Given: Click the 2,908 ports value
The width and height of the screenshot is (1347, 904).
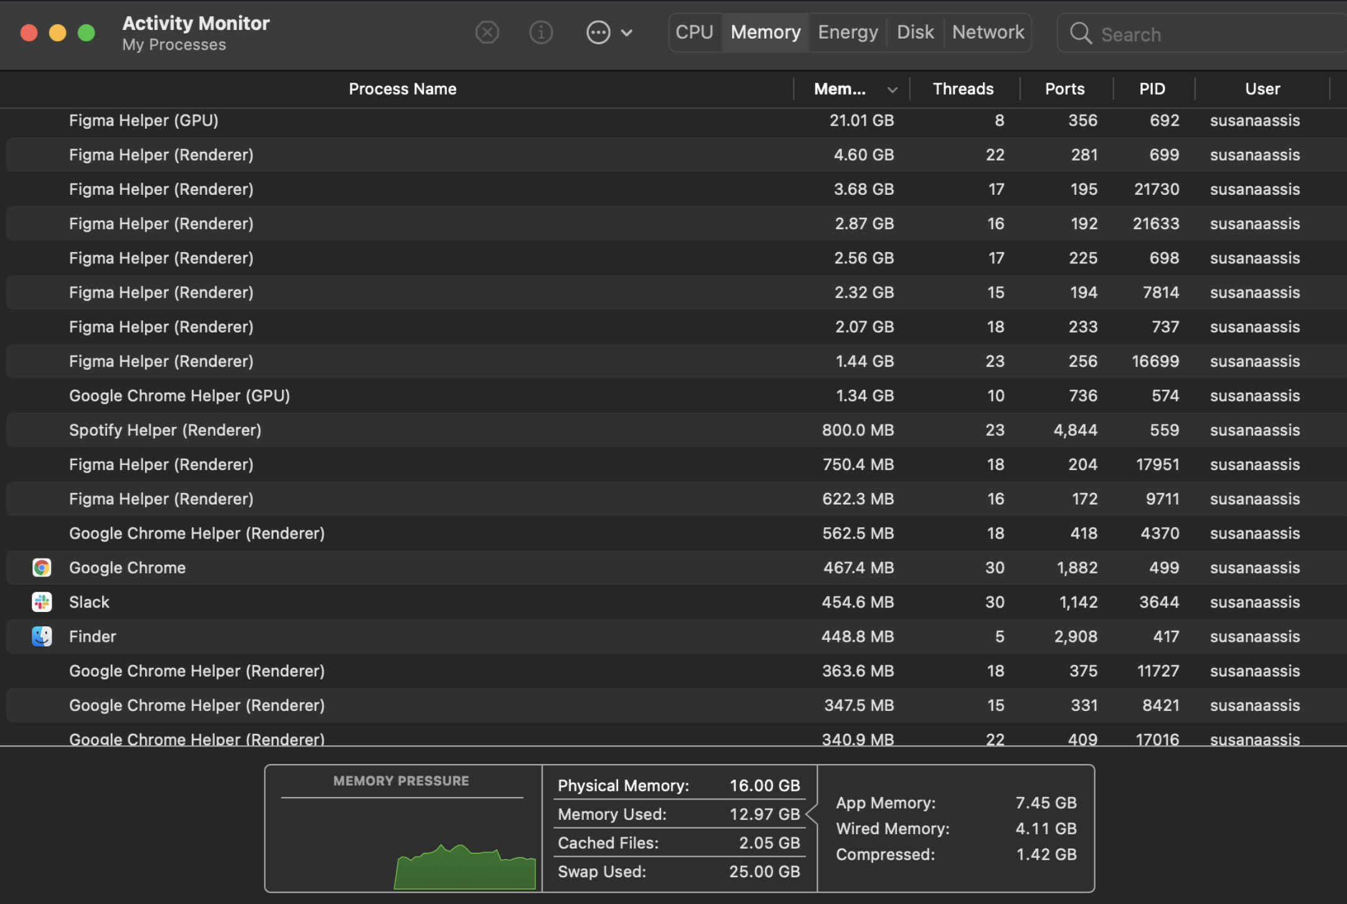Looking at the screenshot, I should click(1076, 636).
